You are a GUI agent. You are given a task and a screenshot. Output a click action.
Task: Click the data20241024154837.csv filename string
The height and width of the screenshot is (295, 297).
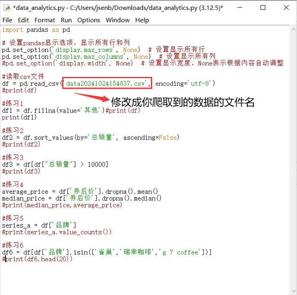[x=107, y=83]
